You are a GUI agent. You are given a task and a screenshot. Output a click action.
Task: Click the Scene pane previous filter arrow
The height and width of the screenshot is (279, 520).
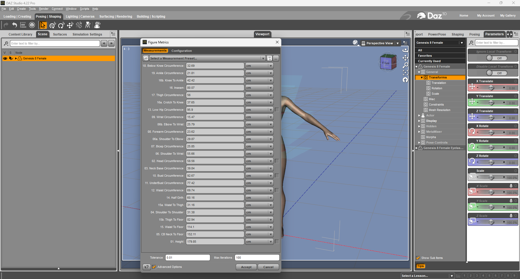tap(104, 43)
